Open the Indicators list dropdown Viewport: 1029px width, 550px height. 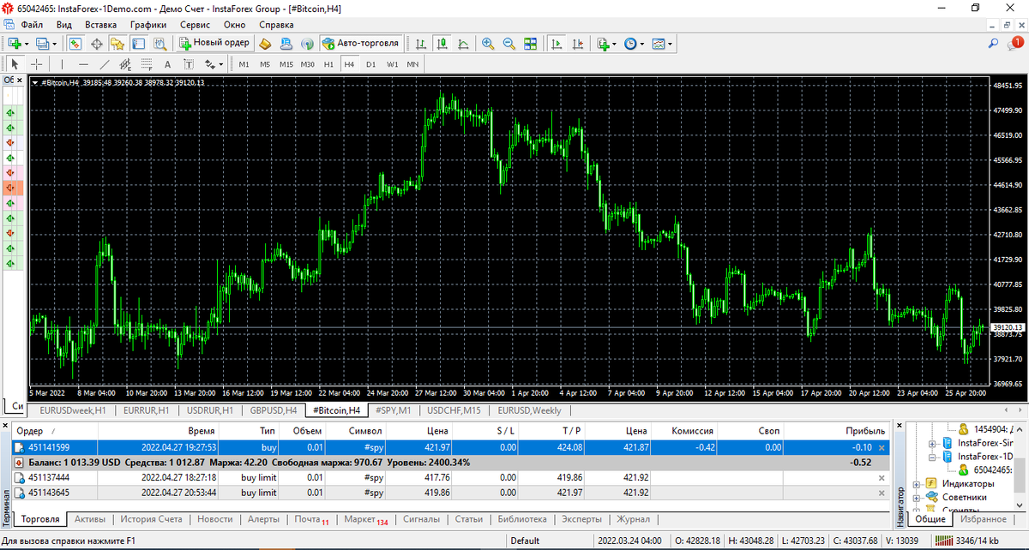[x=604, y=43]
